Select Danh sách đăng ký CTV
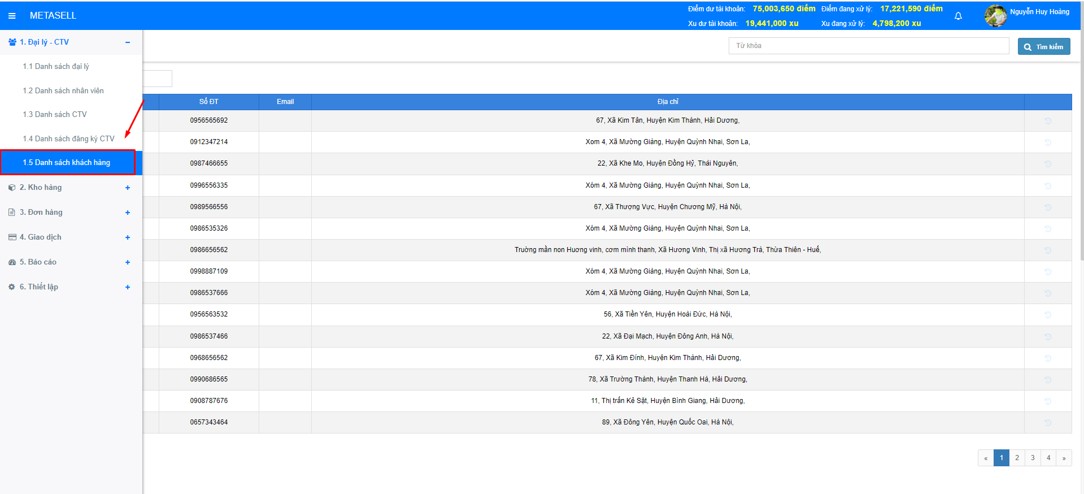 [68, 139]
